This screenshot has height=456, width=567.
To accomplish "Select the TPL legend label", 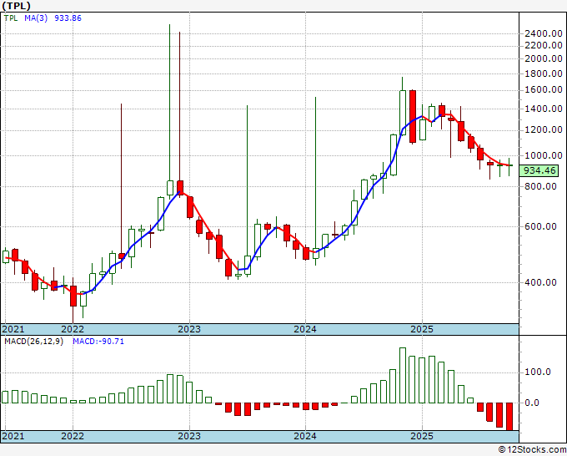I will tap(11, 18).
